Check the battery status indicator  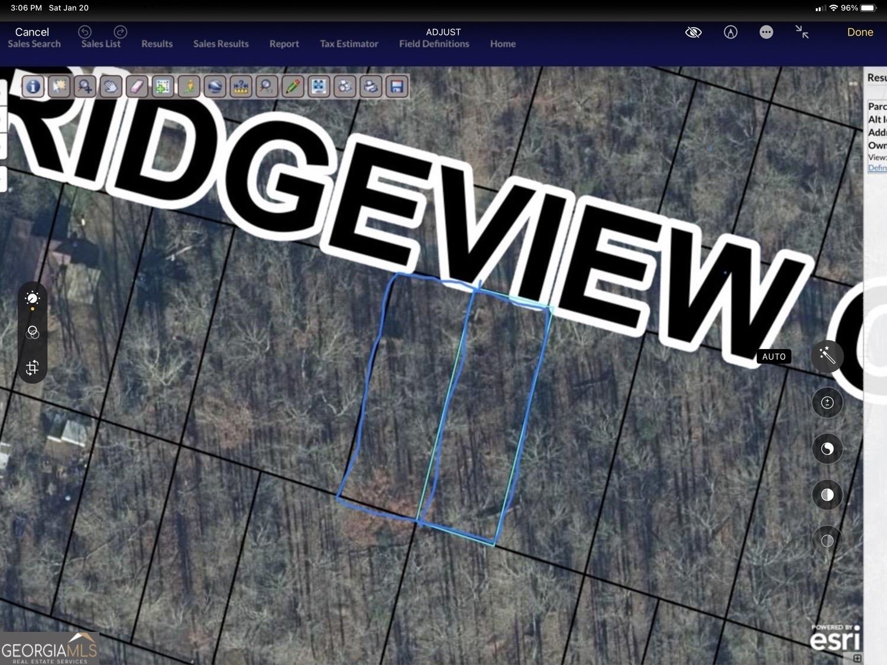tap(869, 8)
